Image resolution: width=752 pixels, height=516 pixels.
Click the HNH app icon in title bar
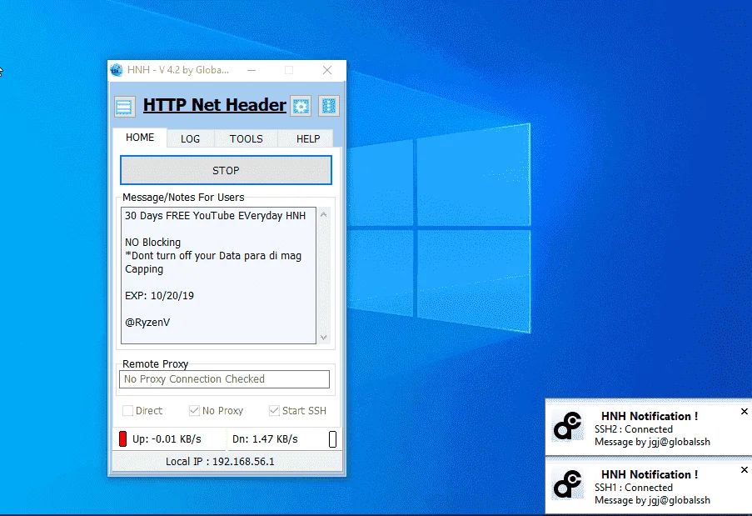(117, 70)
